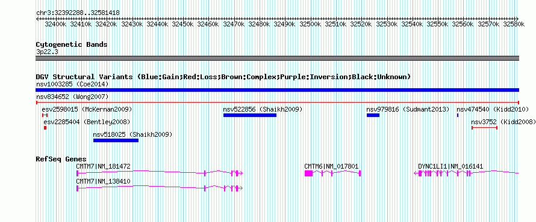The width and height of the screenshot is (536, 222).
Task: Click the 32410k ruler tick label
Action: pyautogui.click(x=82, y=24)
